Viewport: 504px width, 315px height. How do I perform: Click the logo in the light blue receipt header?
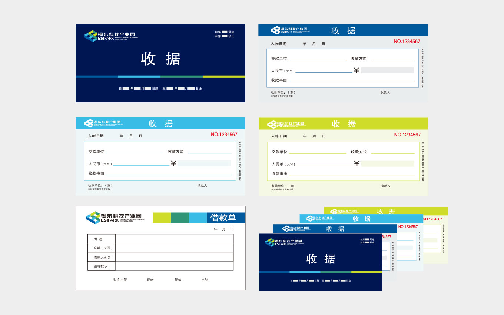pyautogui.click(x=102, y=123)
